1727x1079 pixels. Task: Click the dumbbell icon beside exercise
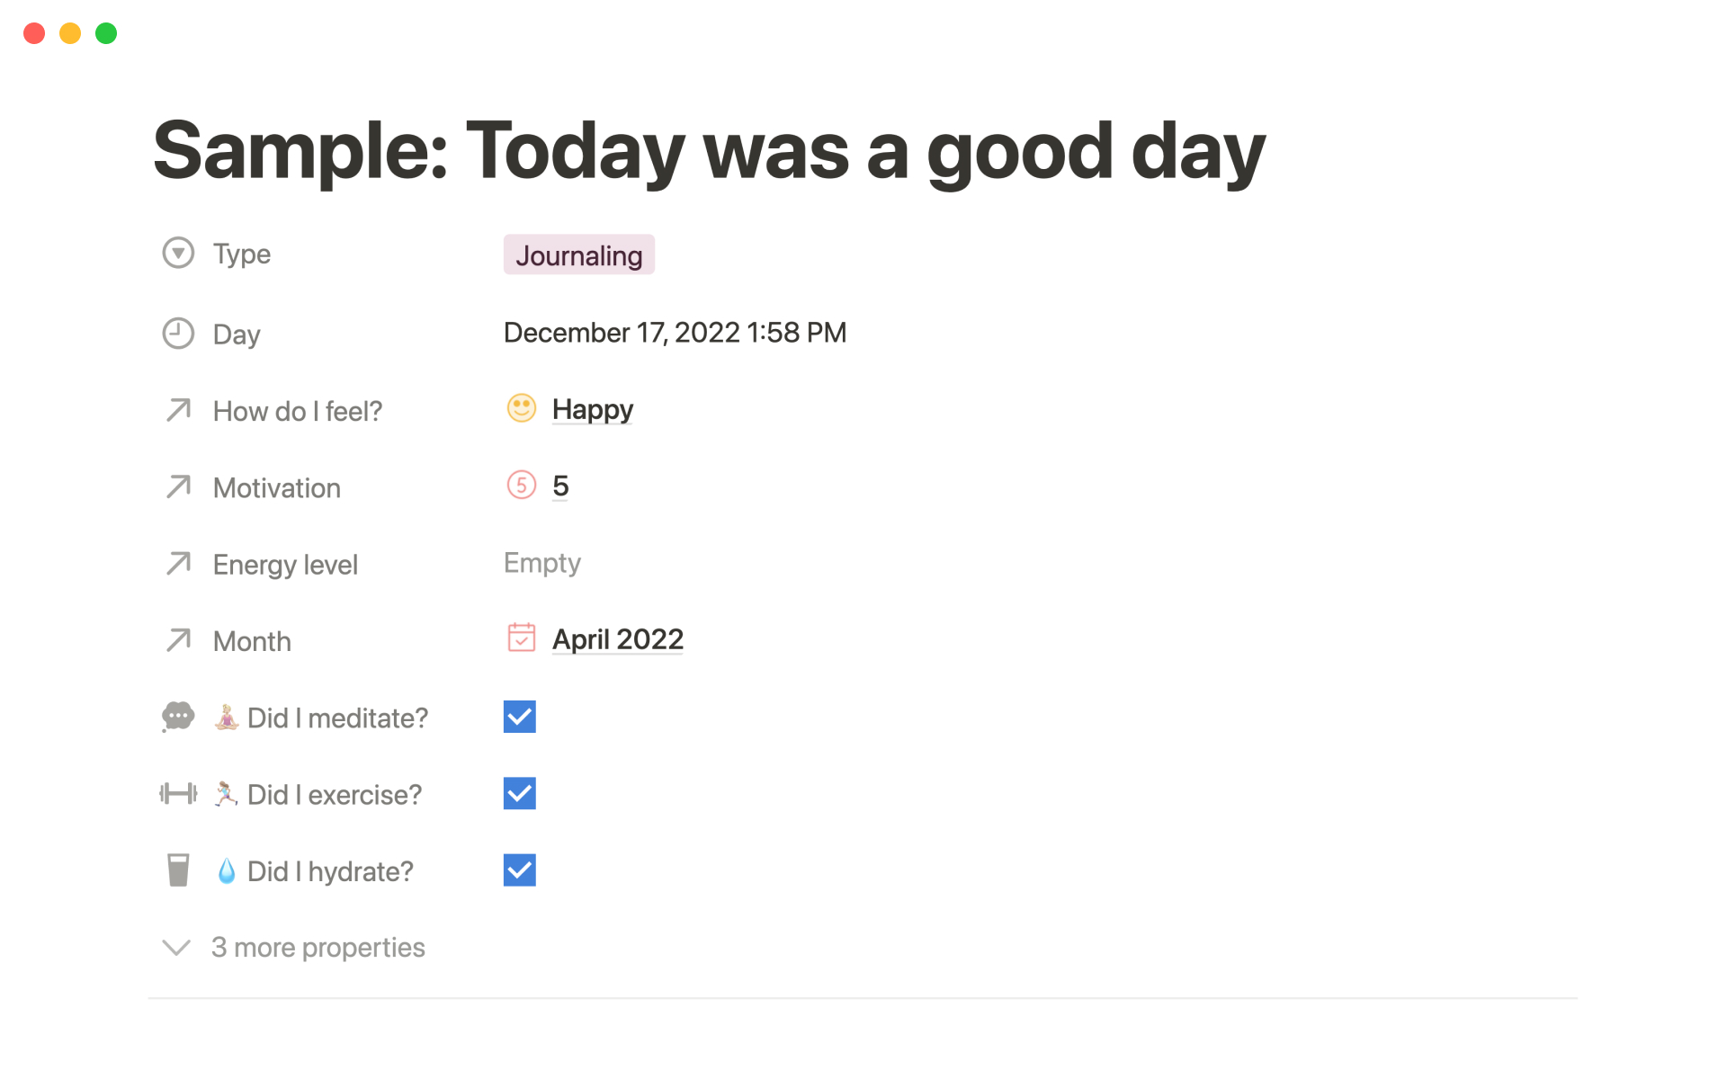pos(178,794)
